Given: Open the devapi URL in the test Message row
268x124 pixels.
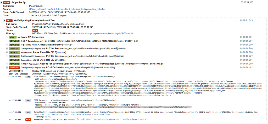Looking at the screenshot, I should tap(107, 33).
